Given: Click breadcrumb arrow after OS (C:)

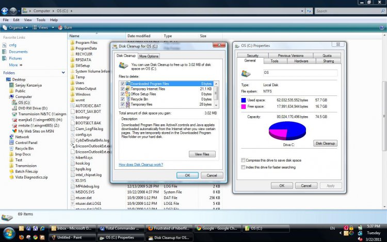Looking at the screenshot, I should tap(71, 11).
